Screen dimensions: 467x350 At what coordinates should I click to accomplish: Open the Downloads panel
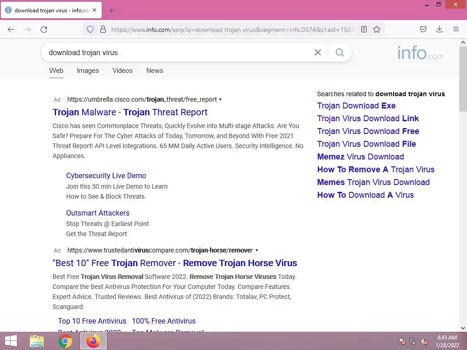[x=439, y=29]
